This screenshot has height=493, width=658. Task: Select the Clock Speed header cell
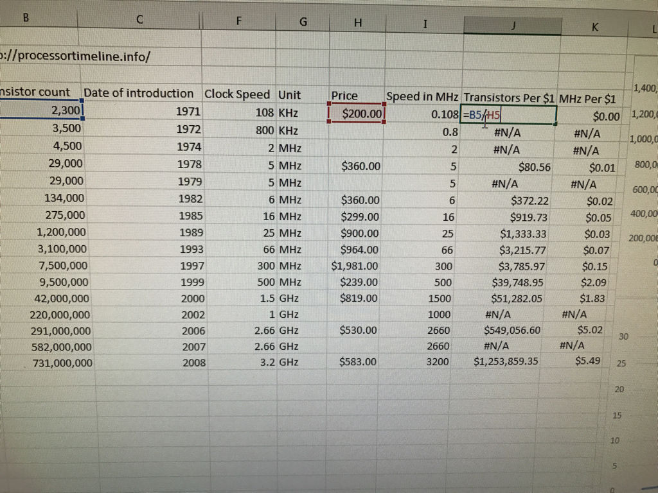point(237,94)
